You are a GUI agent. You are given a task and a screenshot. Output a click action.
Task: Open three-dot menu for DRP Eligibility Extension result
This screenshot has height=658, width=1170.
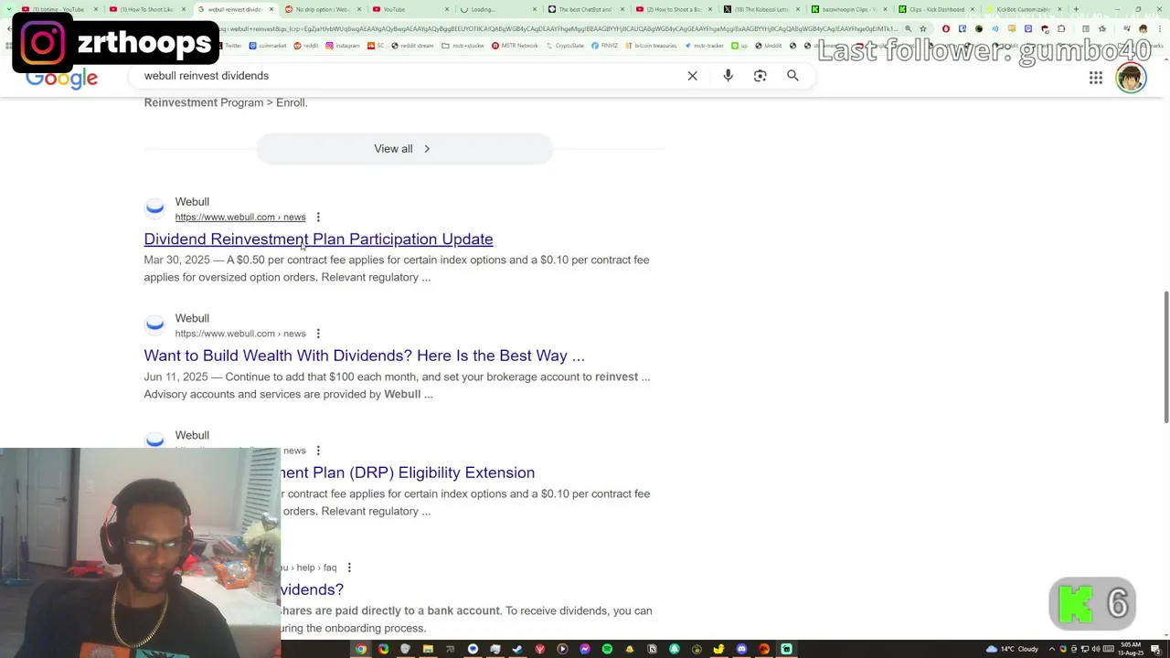pyautogui.click(x=318, y=451)
